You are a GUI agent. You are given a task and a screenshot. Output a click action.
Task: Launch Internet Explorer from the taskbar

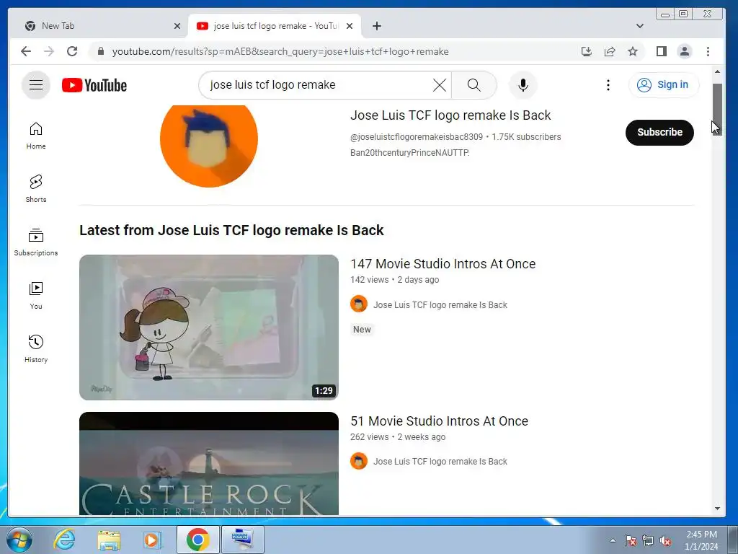[64, 540]
